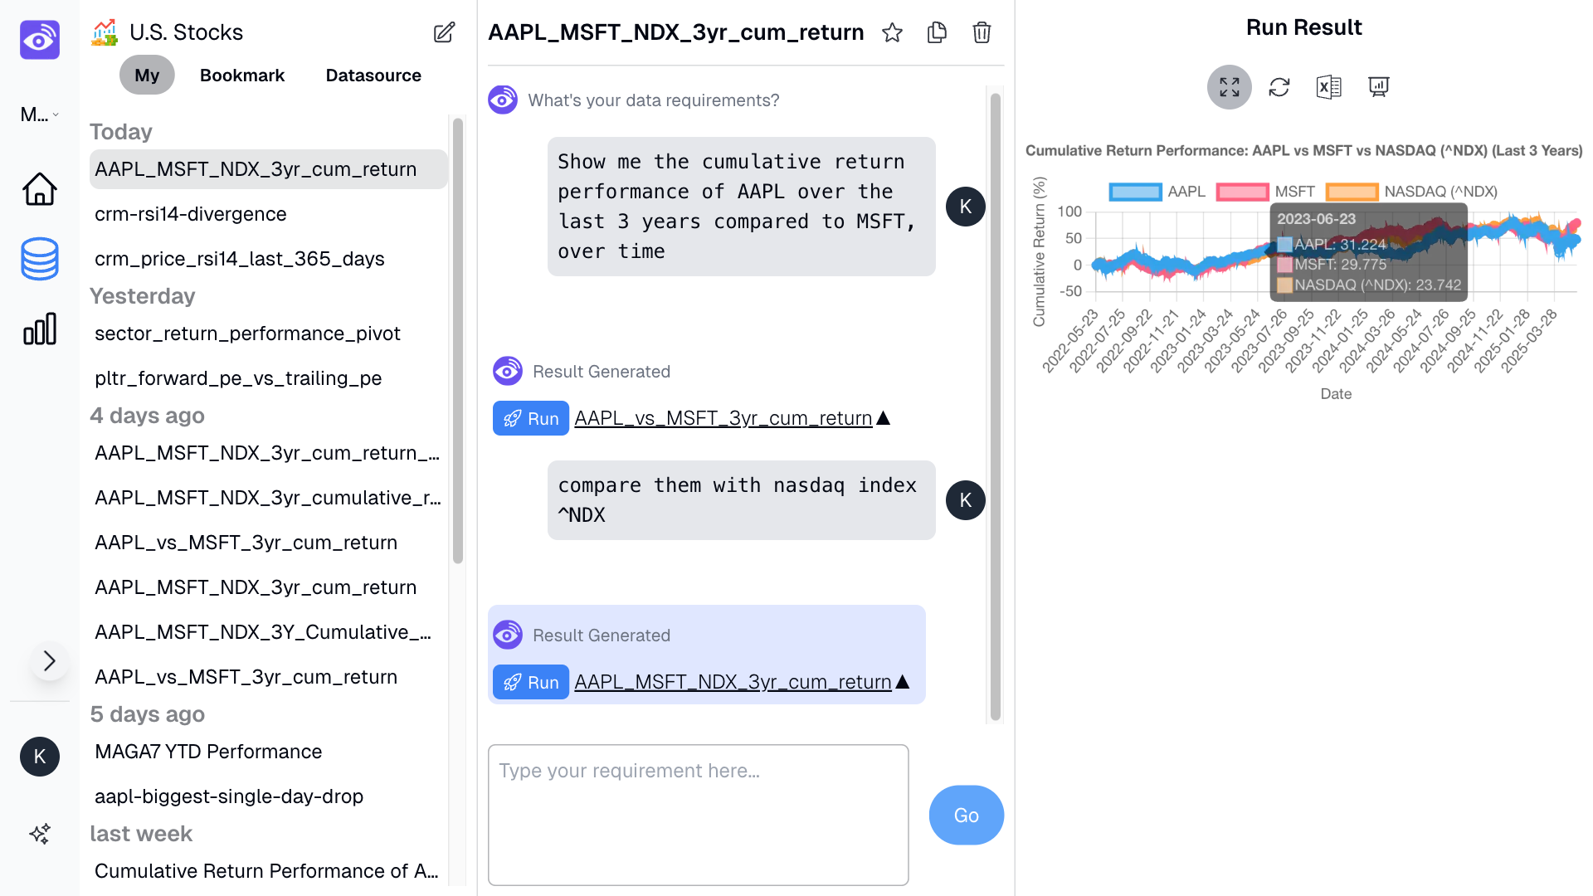Select the My tab
Screen dimensions: 1593x896
tap(147, 75)
